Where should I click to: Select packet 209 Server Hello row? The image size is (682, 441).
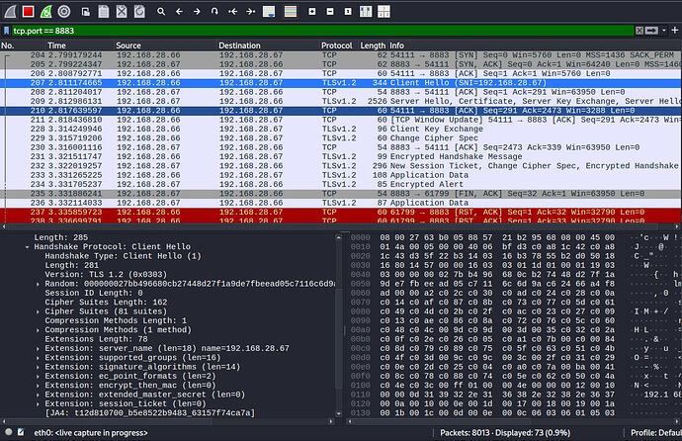click(x=341, y=101)
